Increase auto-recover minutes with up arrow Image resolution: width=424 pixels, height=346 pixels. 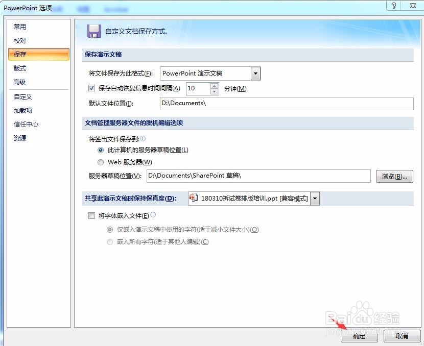[x=214, y=86]
